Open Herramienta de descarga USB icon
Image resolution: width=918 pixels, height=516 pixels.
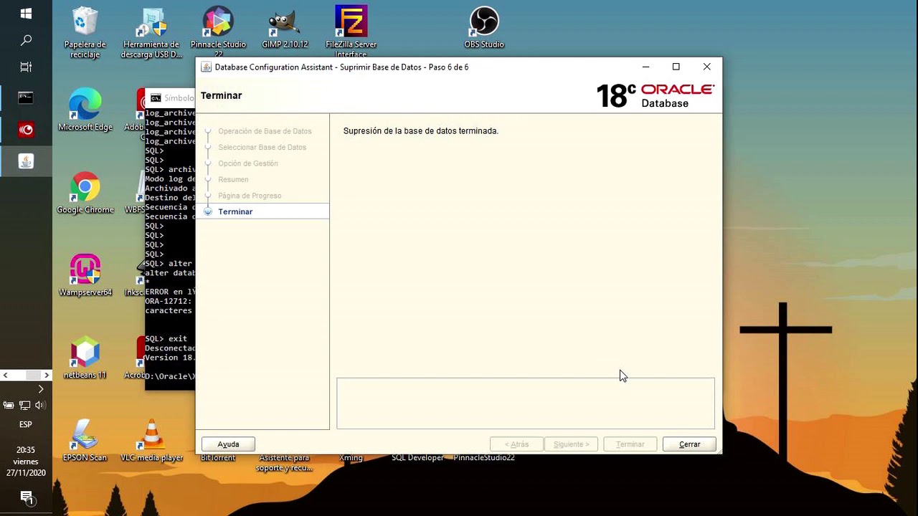[x=151, y=33]
